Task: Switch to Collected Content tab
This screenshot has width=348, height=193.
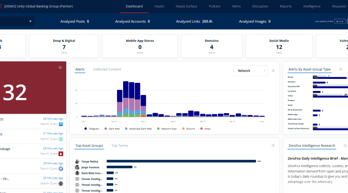Action: (x=107, y=69)
